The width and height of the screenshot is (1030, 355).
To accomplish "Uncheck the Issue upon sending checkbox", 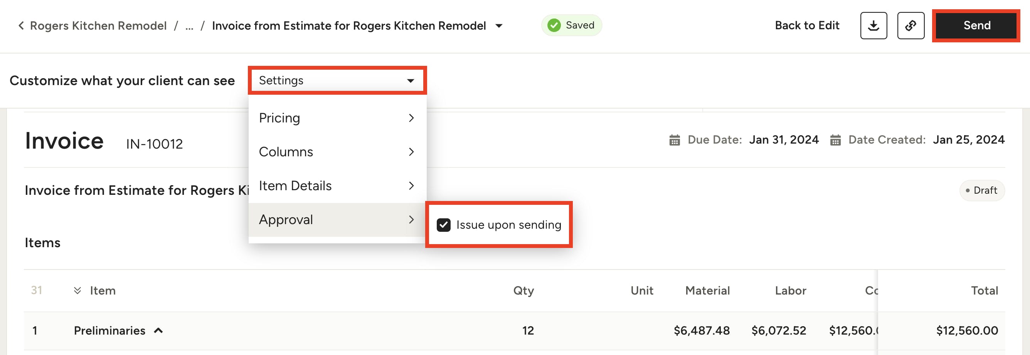I will pos(443,224).
